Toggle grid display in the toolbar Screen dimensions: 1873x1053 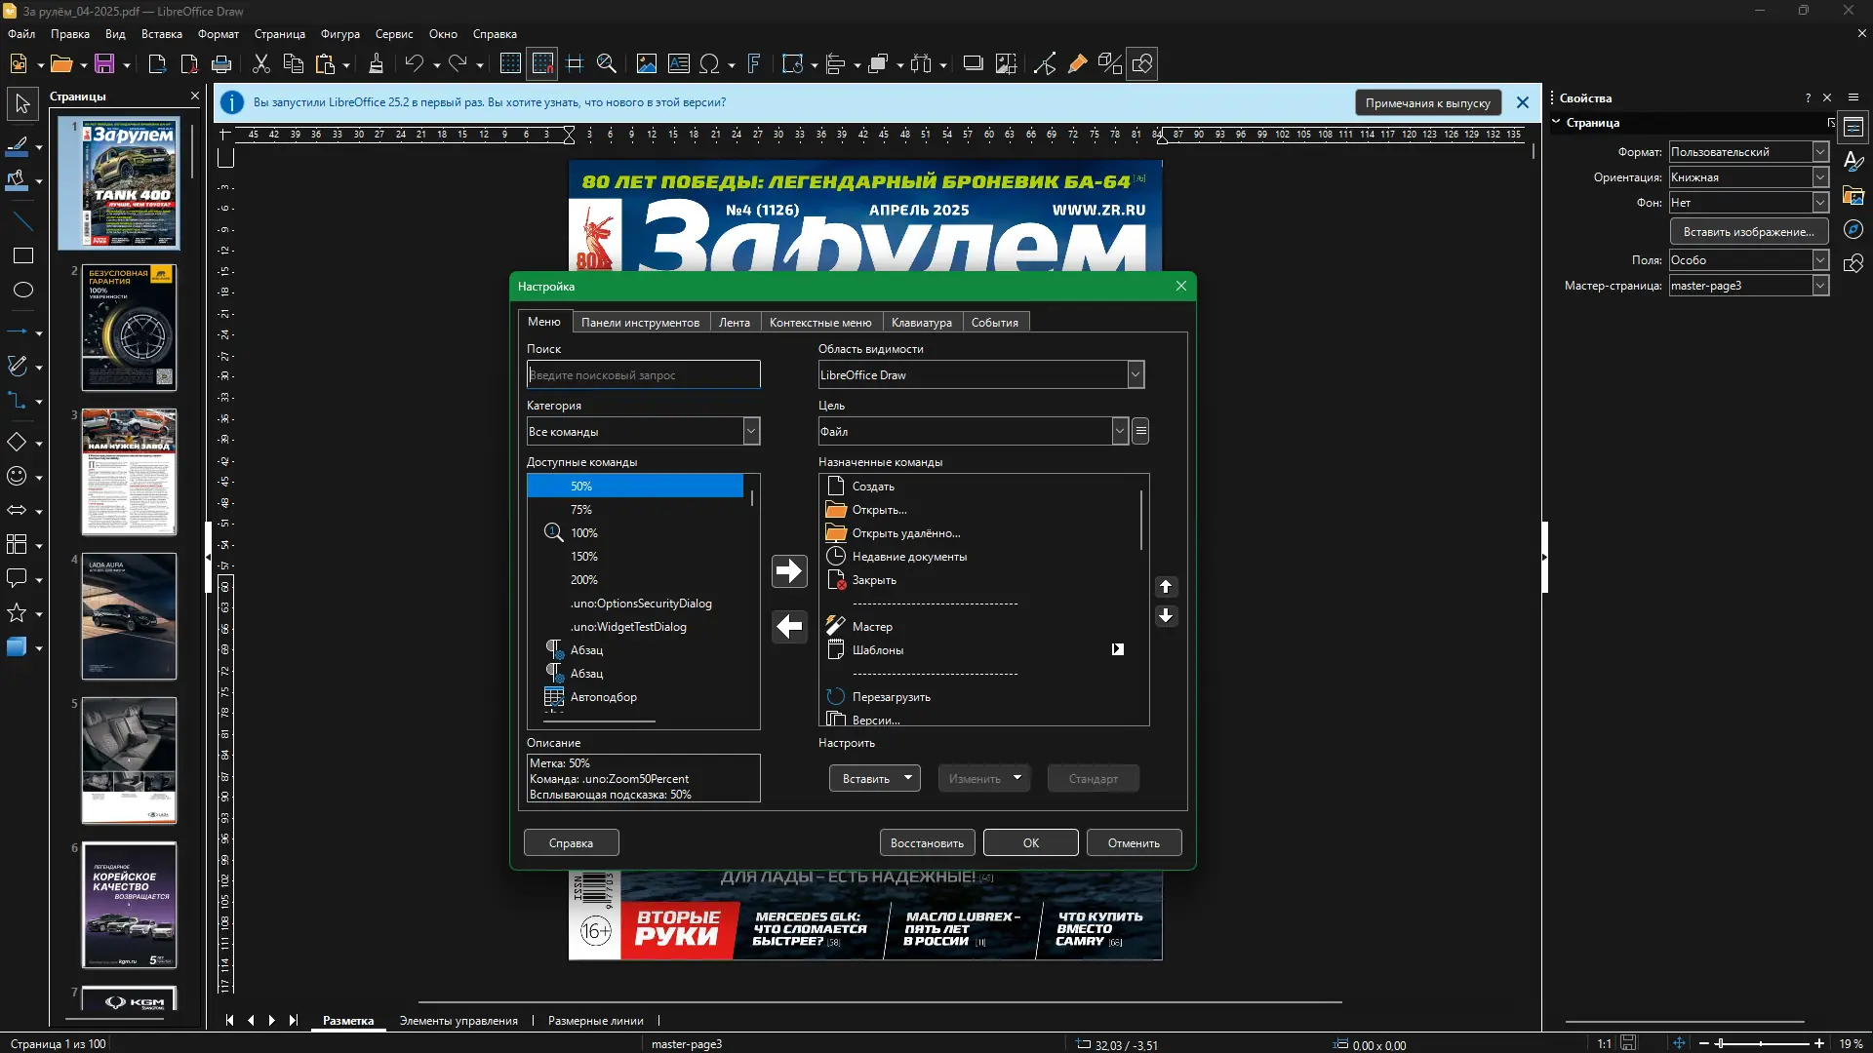510,64
